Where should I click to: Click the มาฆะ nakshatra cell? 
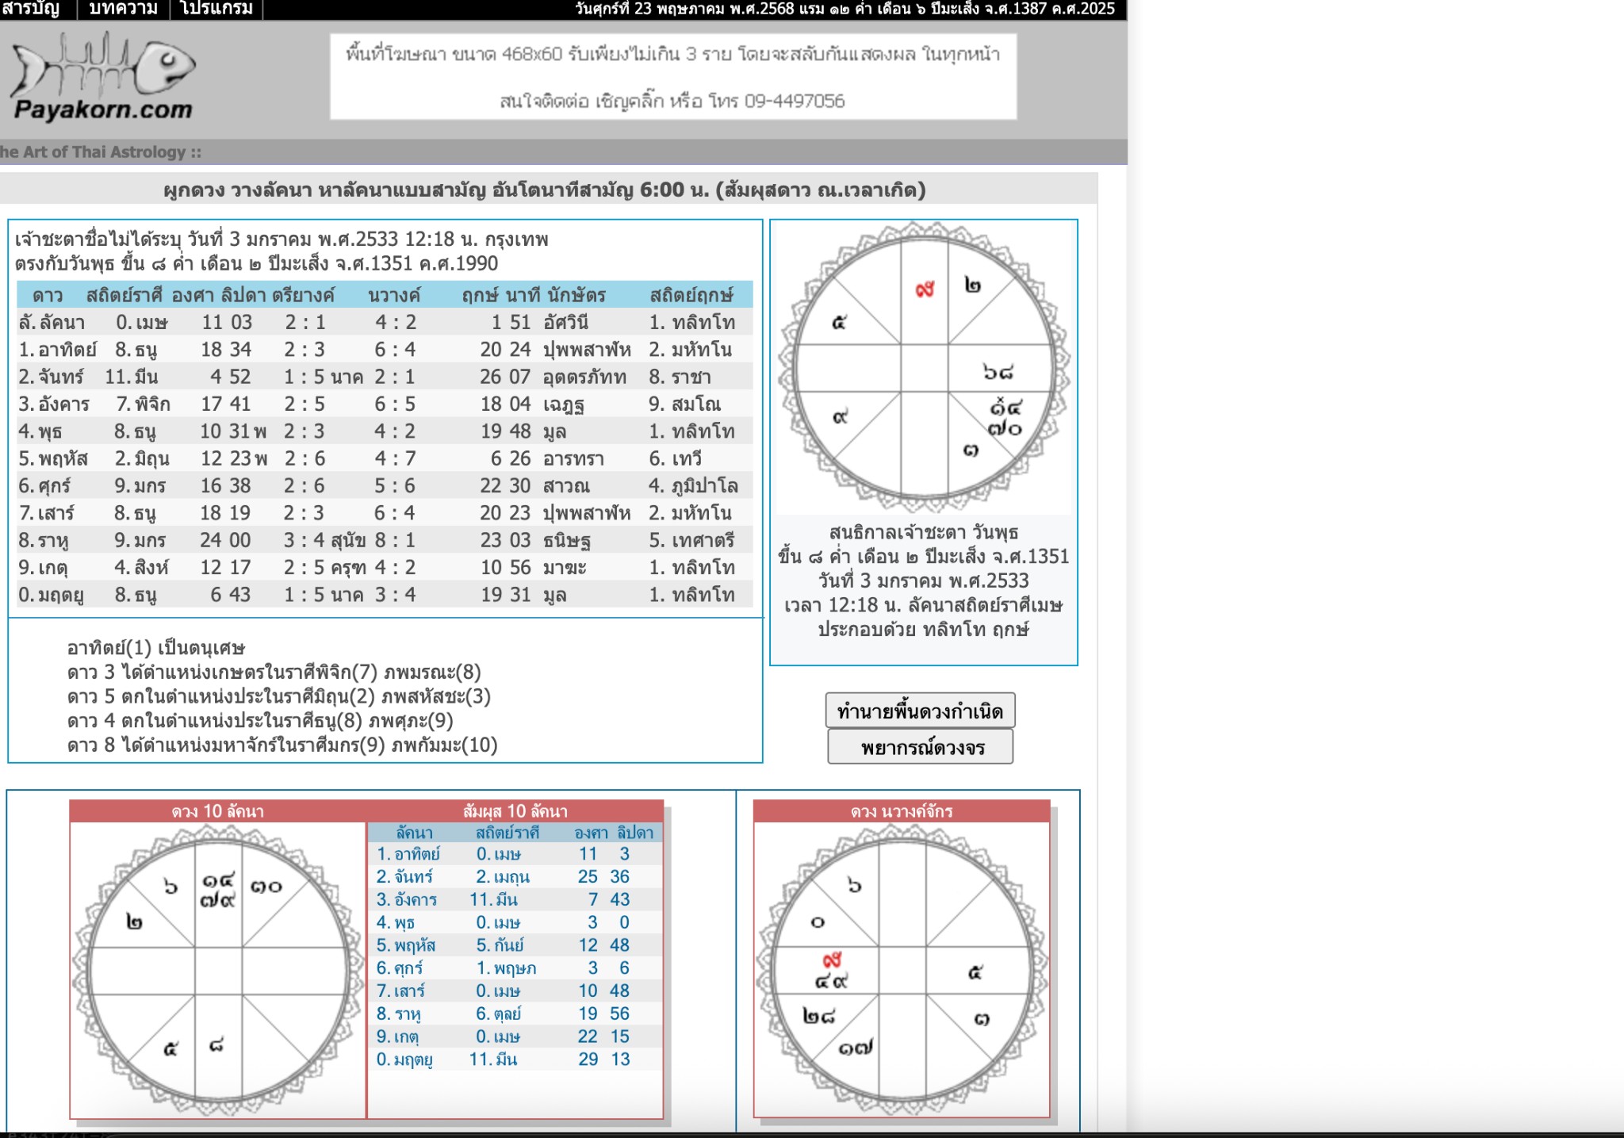[565, 567]
